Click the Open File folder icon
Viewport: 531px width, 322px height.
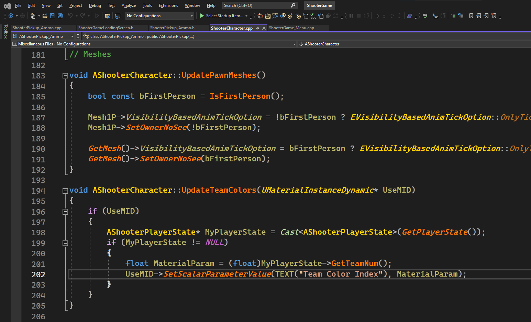[45, 16]
